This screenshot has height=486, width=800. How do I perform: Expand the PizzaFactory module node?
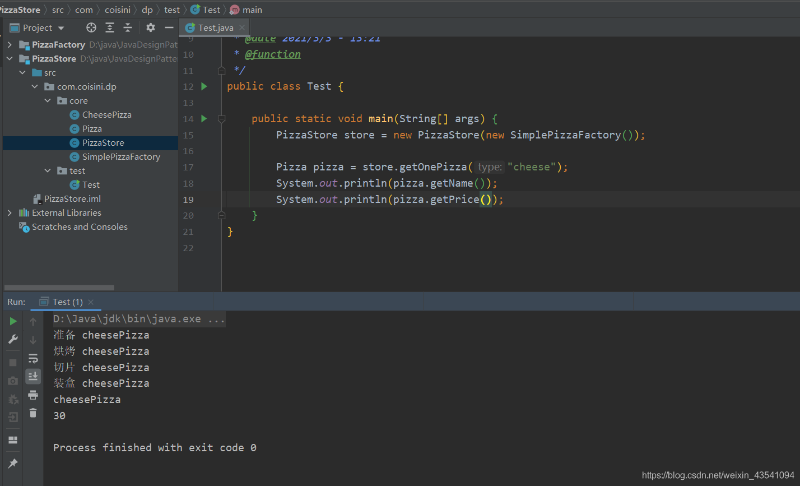[x=10, y=44]
